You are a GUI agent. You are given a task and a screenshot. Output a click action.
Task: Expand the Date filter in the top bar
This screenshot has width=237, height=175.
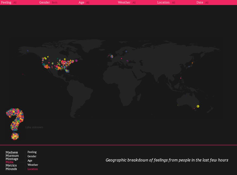click(x=200, y=2)
